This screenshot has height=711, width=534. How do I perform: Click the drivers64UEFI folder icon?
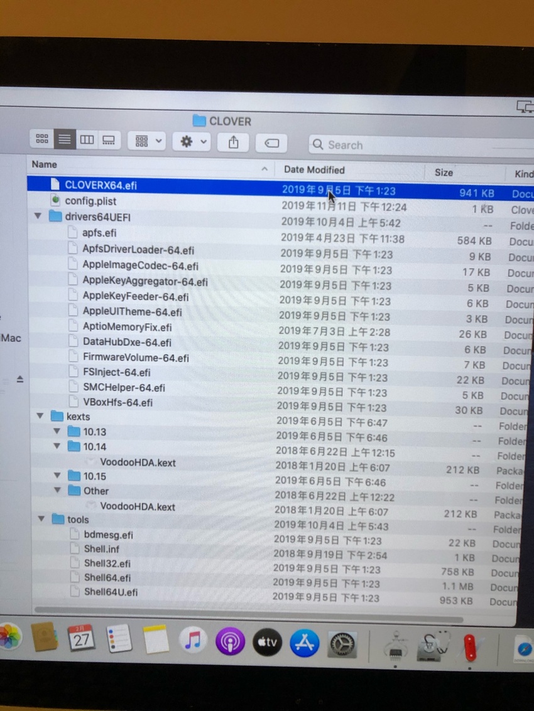[55, 217]
